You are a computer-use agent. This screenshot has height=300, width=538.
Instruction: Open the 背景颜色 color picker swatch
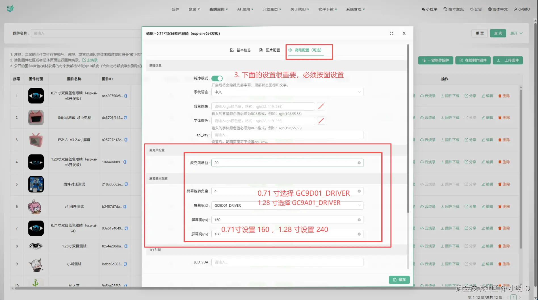321,106
